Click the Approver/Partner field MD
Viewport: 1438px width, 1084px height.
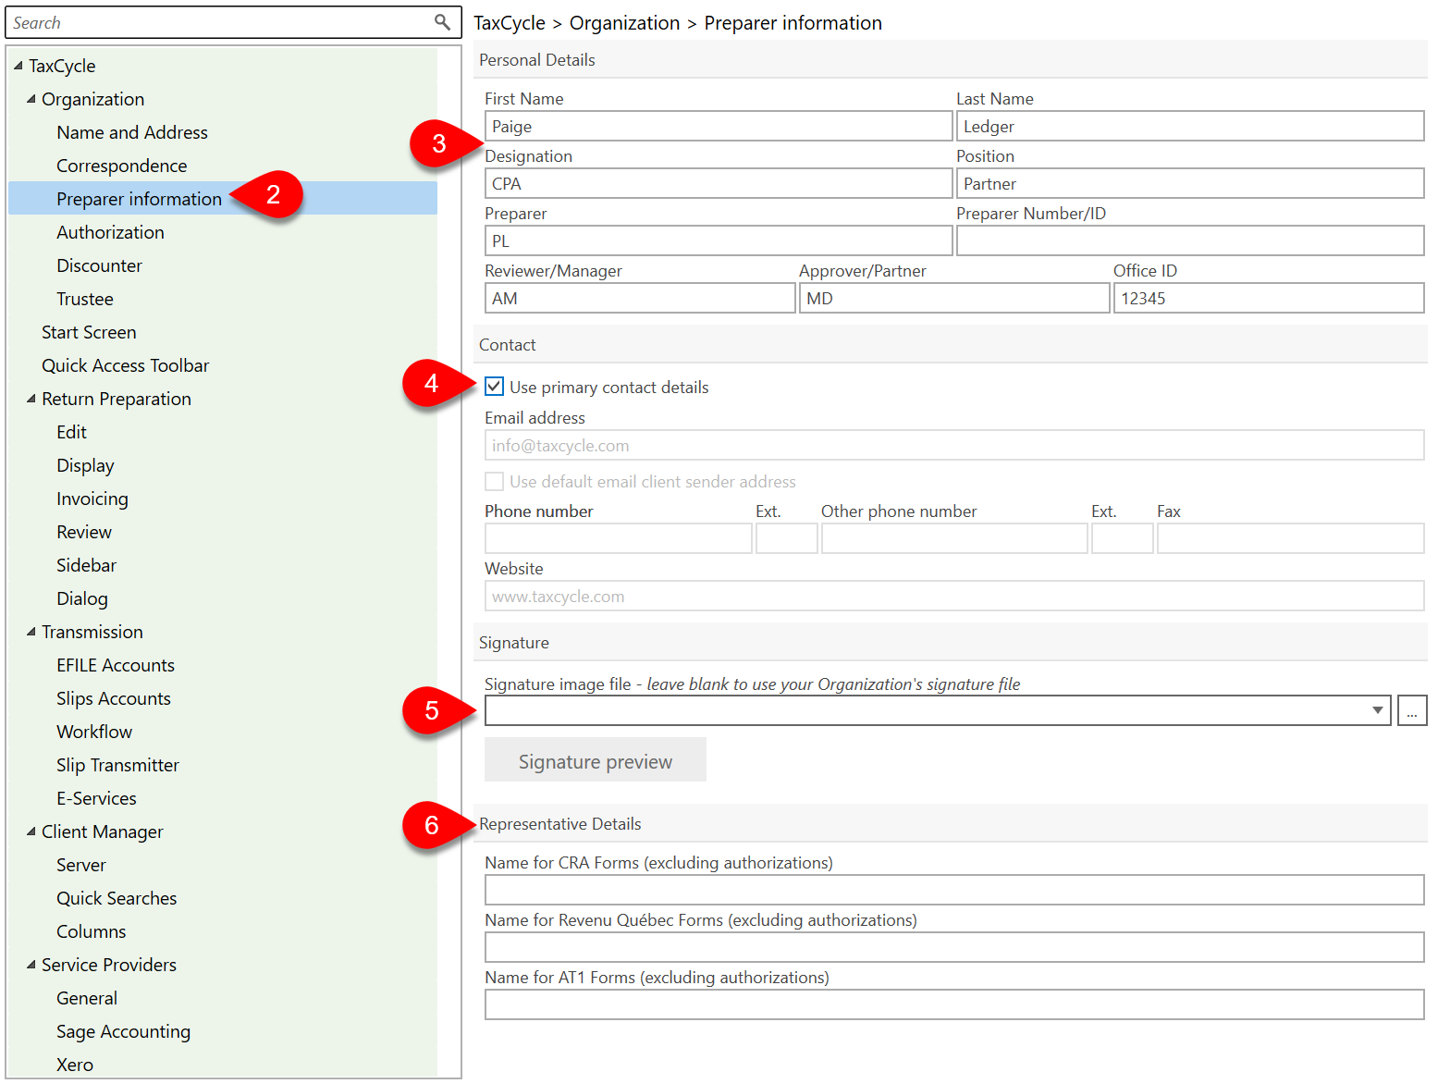(x=954, y=298)
